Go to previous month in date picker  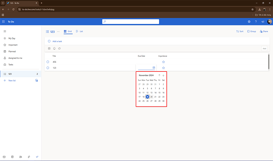pyautogui.click(x=159, y=75)
